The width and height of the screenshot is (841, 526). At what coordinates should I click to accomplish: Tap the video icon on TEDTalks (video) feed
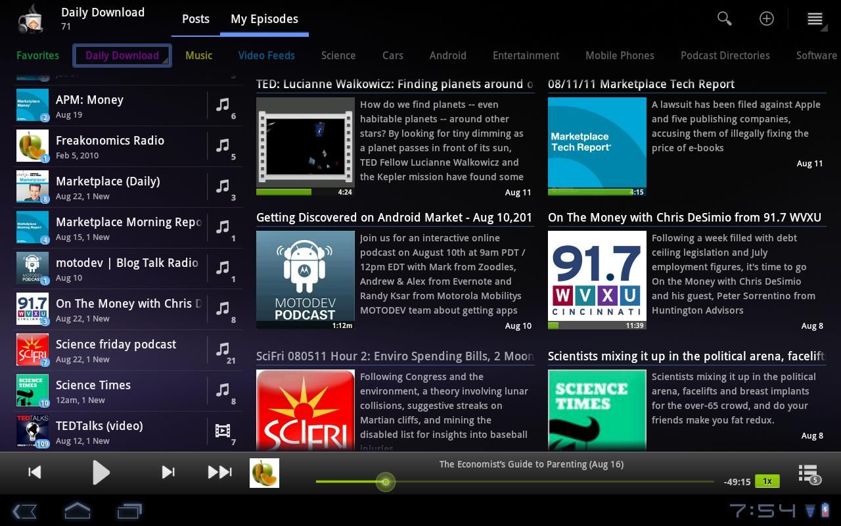222,431
